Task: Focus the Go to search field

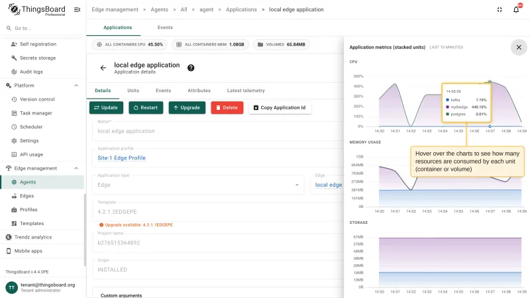Action: tap(42, 28)
